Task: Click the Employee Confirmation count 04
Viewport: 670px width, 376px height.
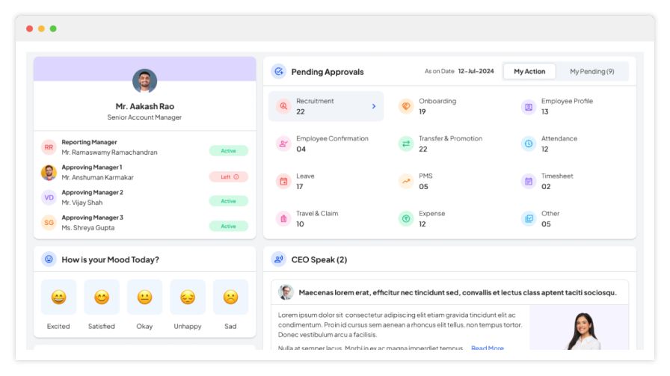Action: (x=301, y=149)
